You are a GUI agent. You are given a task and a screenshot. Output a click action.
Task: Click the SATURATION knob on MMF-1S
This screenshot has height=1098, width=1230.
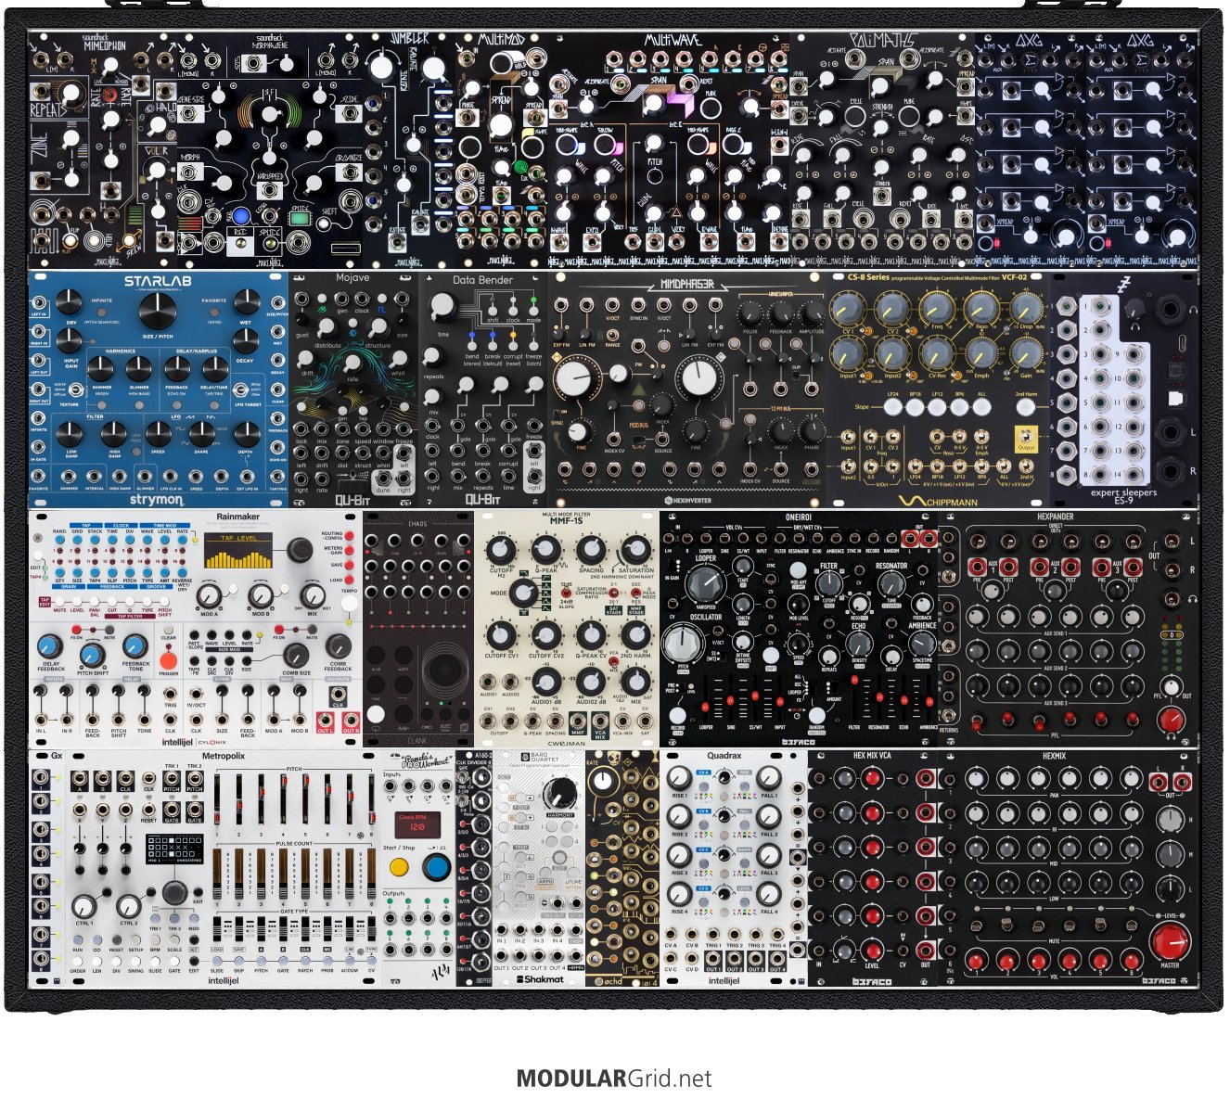pos(636,550)
